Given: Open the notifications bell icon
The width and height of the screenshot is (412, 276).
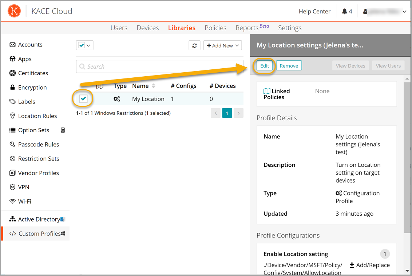Looking at the screenshot, I should coord(344,11).
